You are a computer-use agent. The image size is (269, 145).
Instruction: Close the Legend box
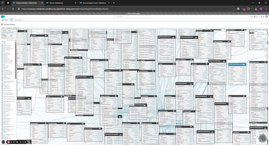(x=266, y=31)
